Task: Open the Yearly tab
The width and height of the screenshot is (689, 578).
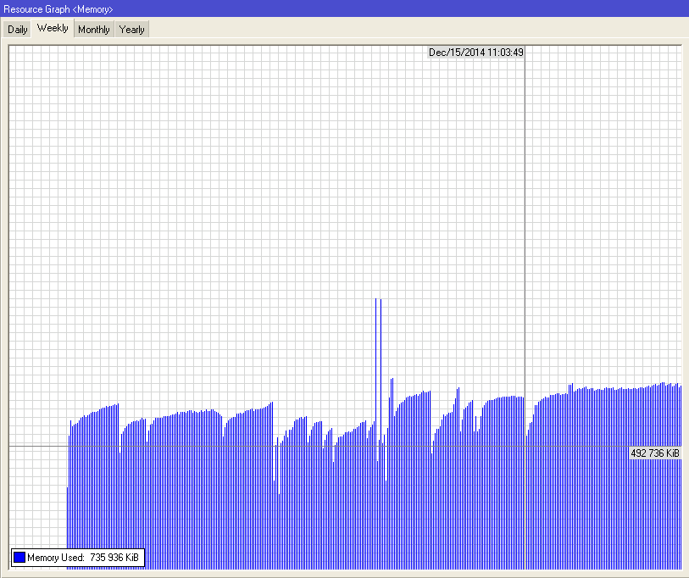Action: tap(132, 30)
